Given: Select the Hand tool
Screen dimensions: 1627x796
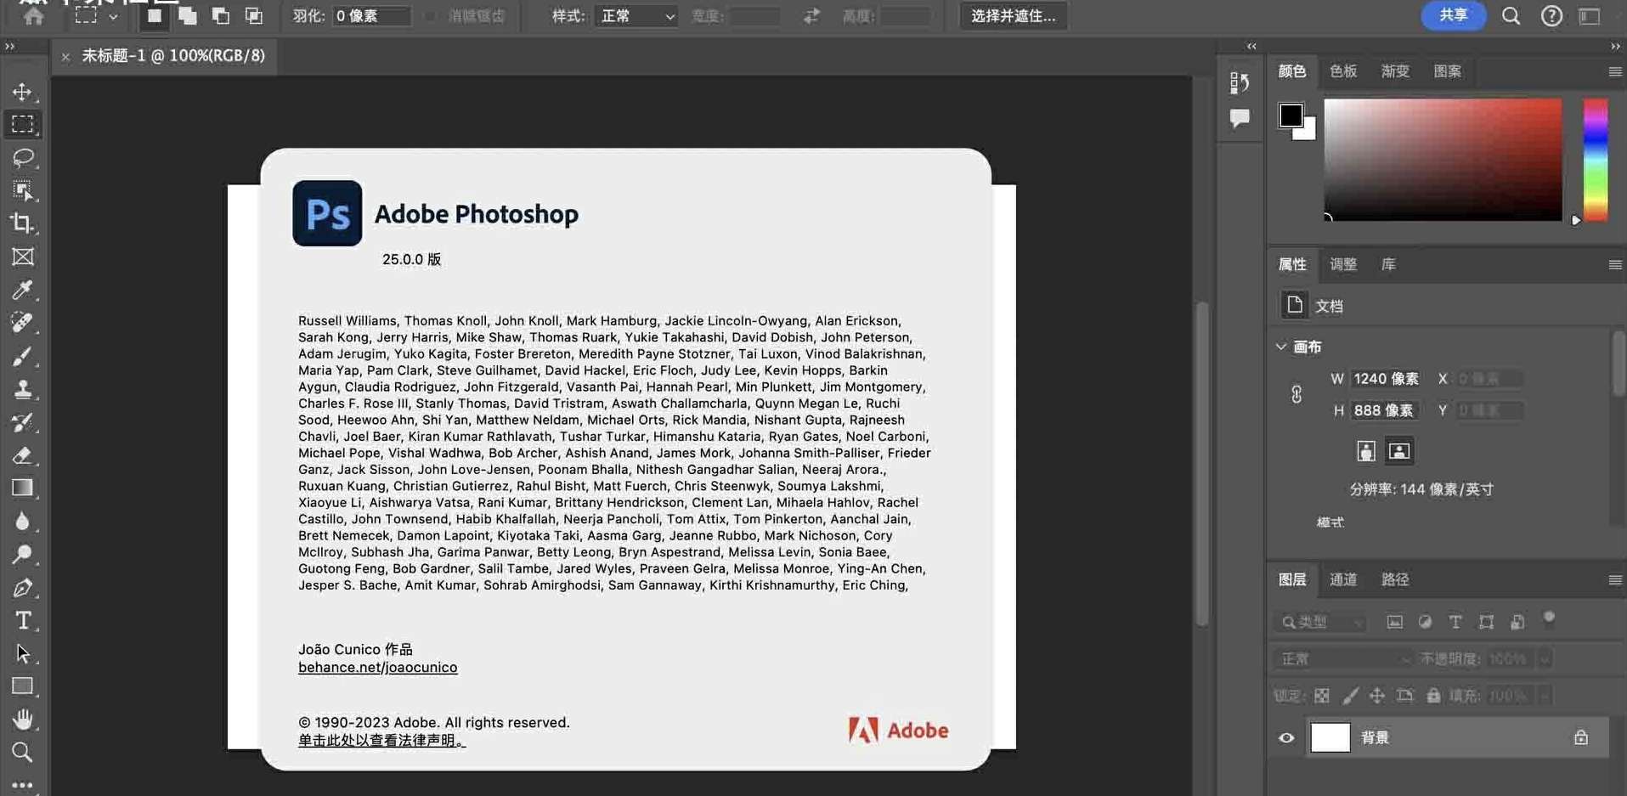Looking at the screenshot, I should 22,720.
